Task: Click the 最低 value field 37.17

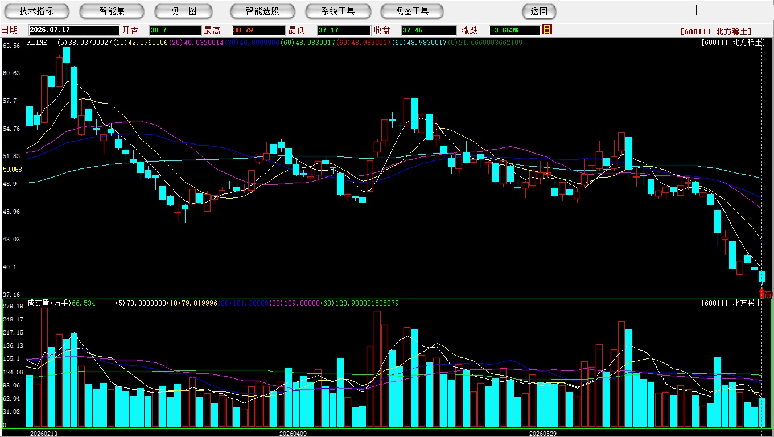Action: click(x=344, y=30)
